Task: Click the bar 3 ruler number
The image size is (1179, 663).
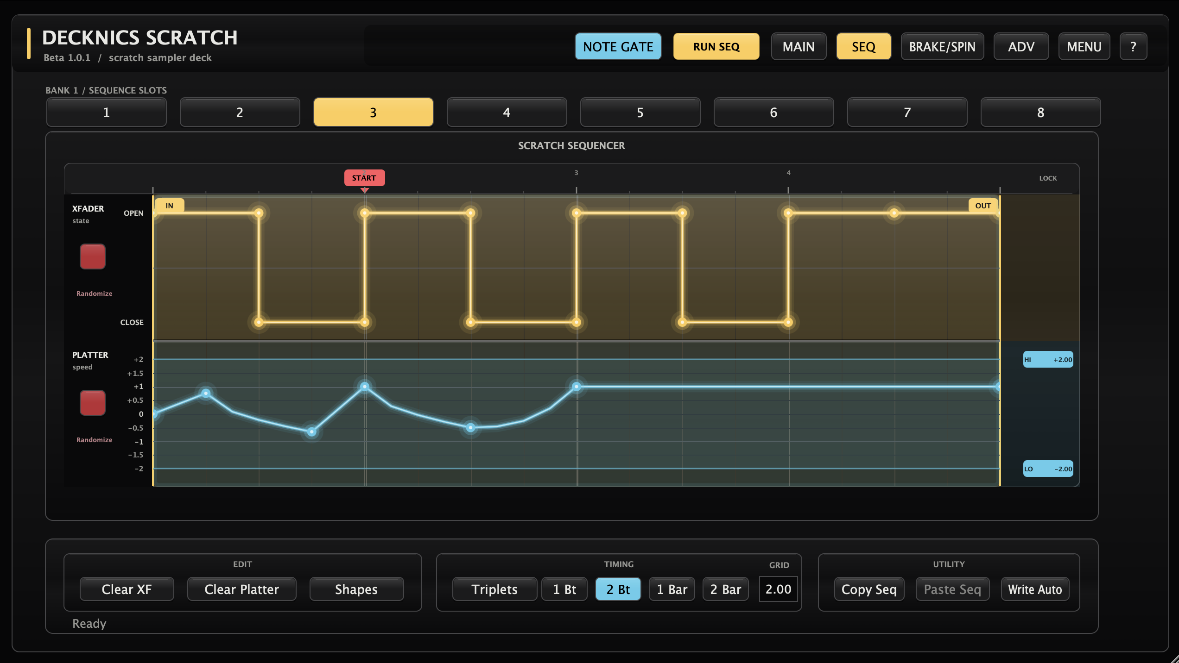Action: tap(576, 173)
